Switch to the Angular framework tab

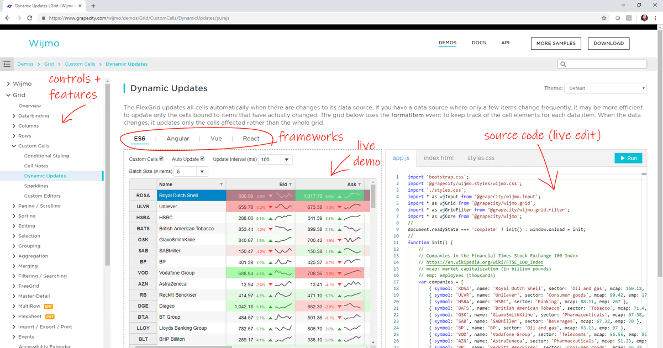point(178,139)
